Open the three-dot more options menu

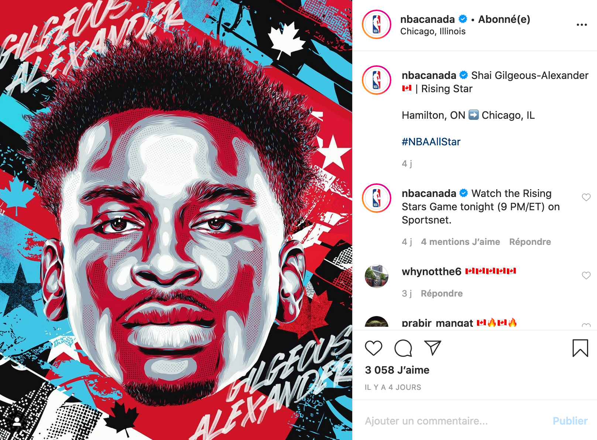[582, 25]
